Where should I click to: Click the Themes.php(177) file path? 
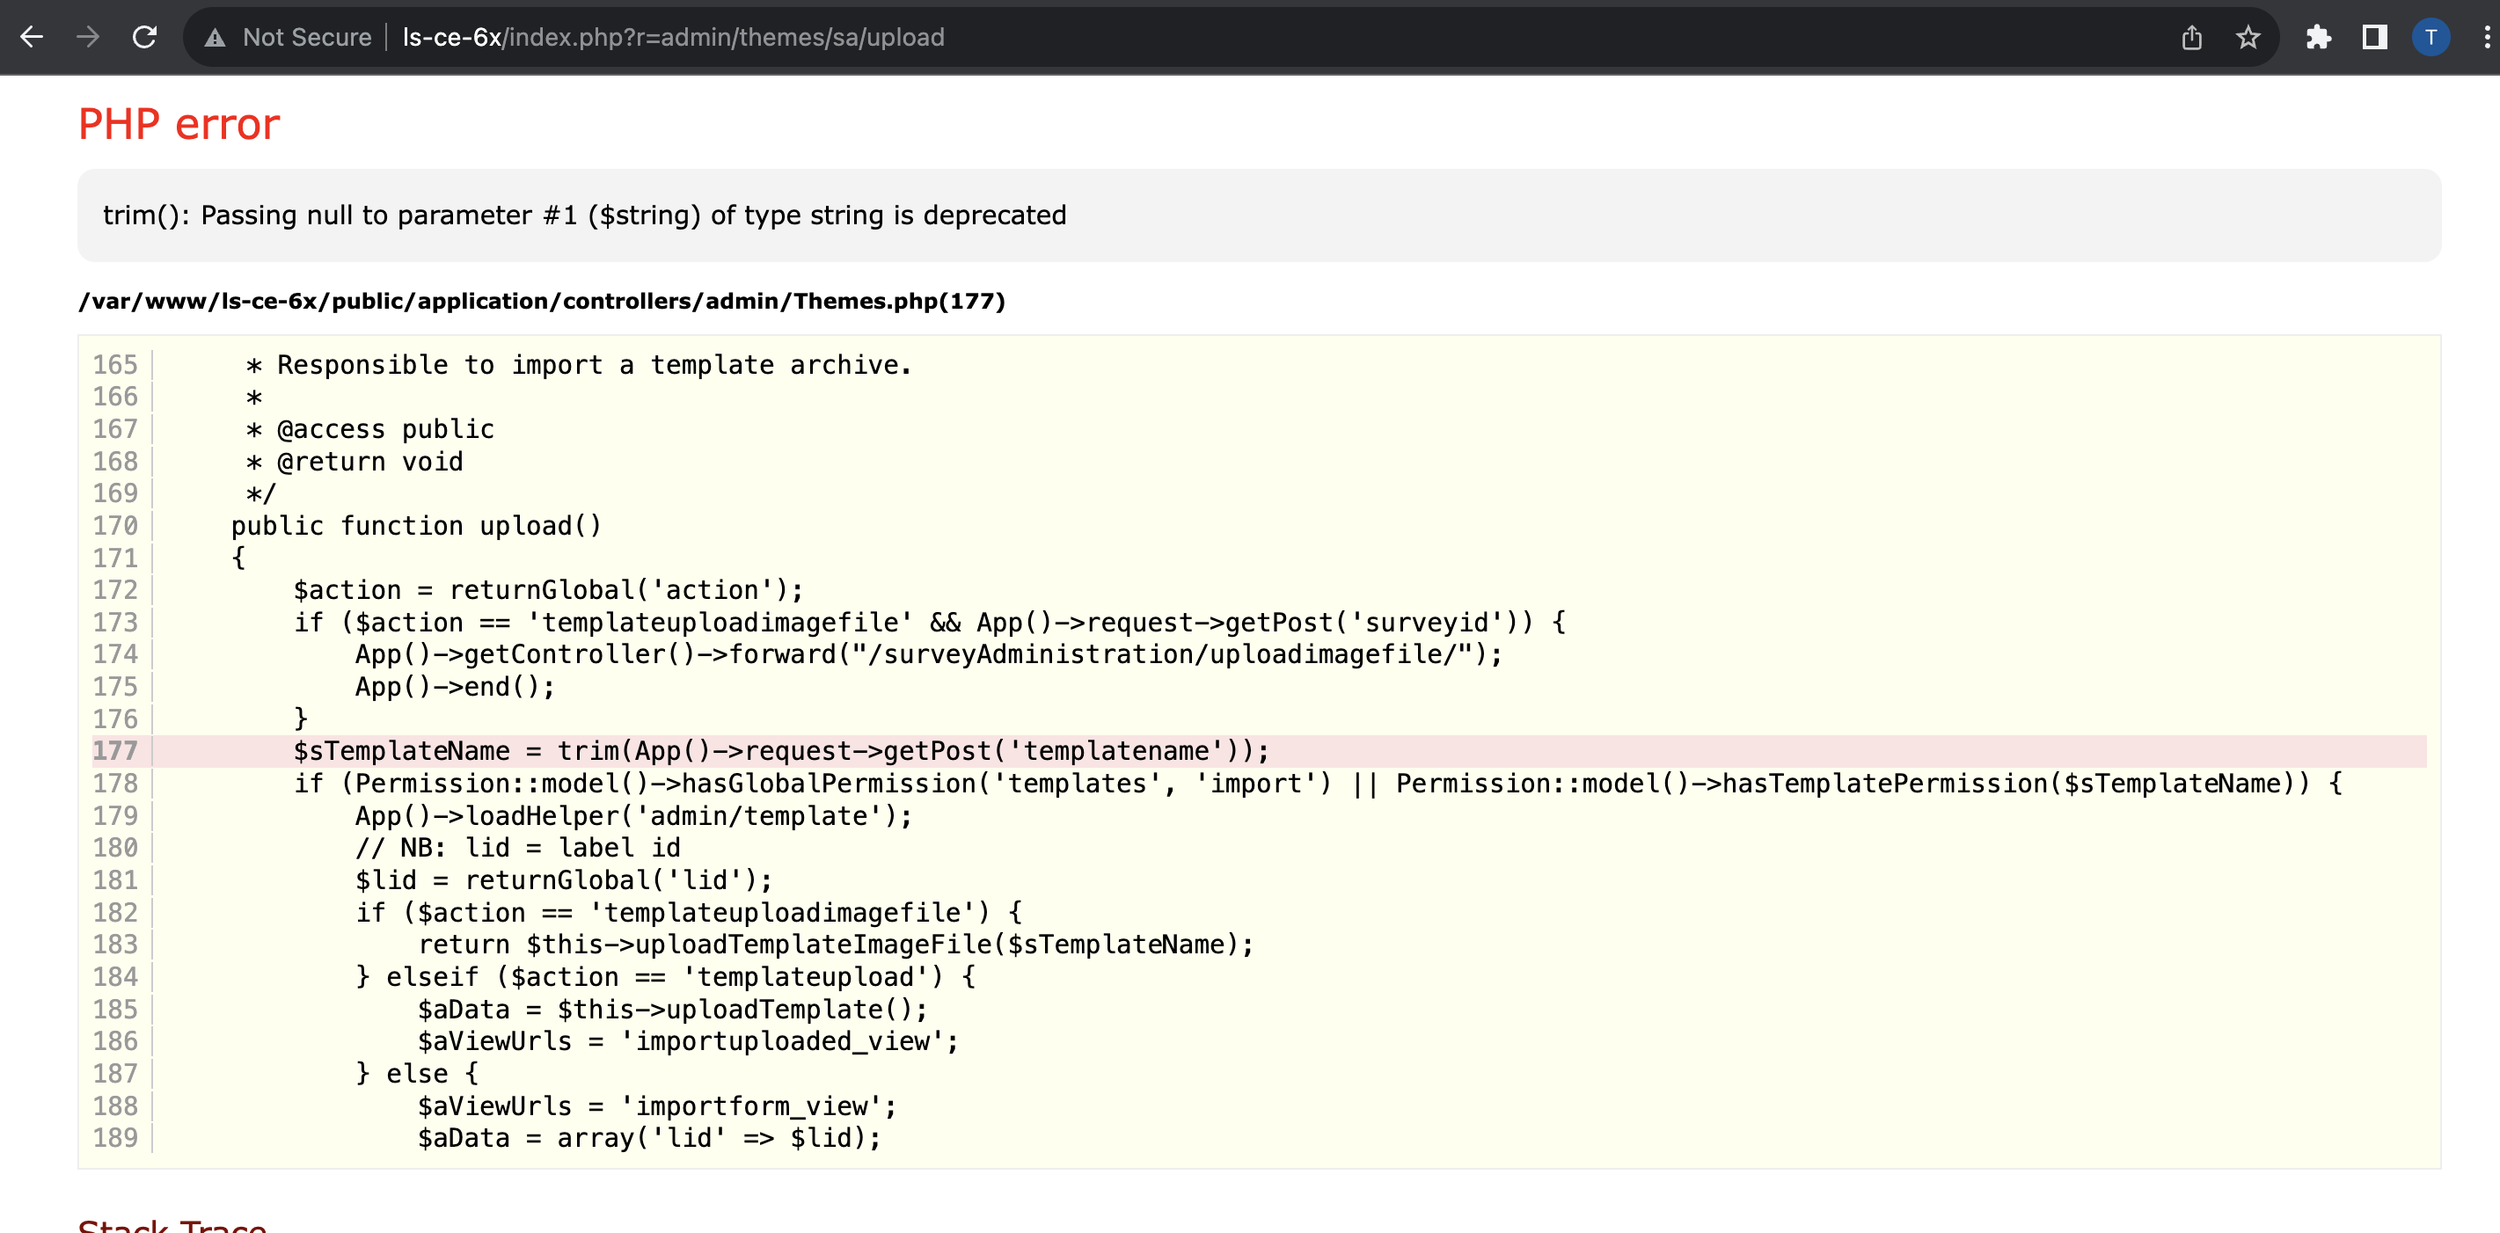pyautogui.click(x=542, y=301)
